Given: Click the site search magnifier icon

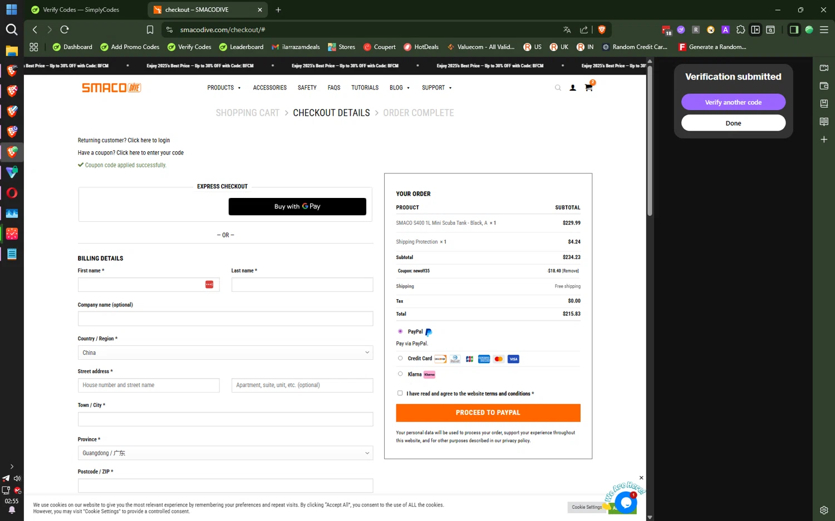Looking at the screenshot, I should pos(558,88).
